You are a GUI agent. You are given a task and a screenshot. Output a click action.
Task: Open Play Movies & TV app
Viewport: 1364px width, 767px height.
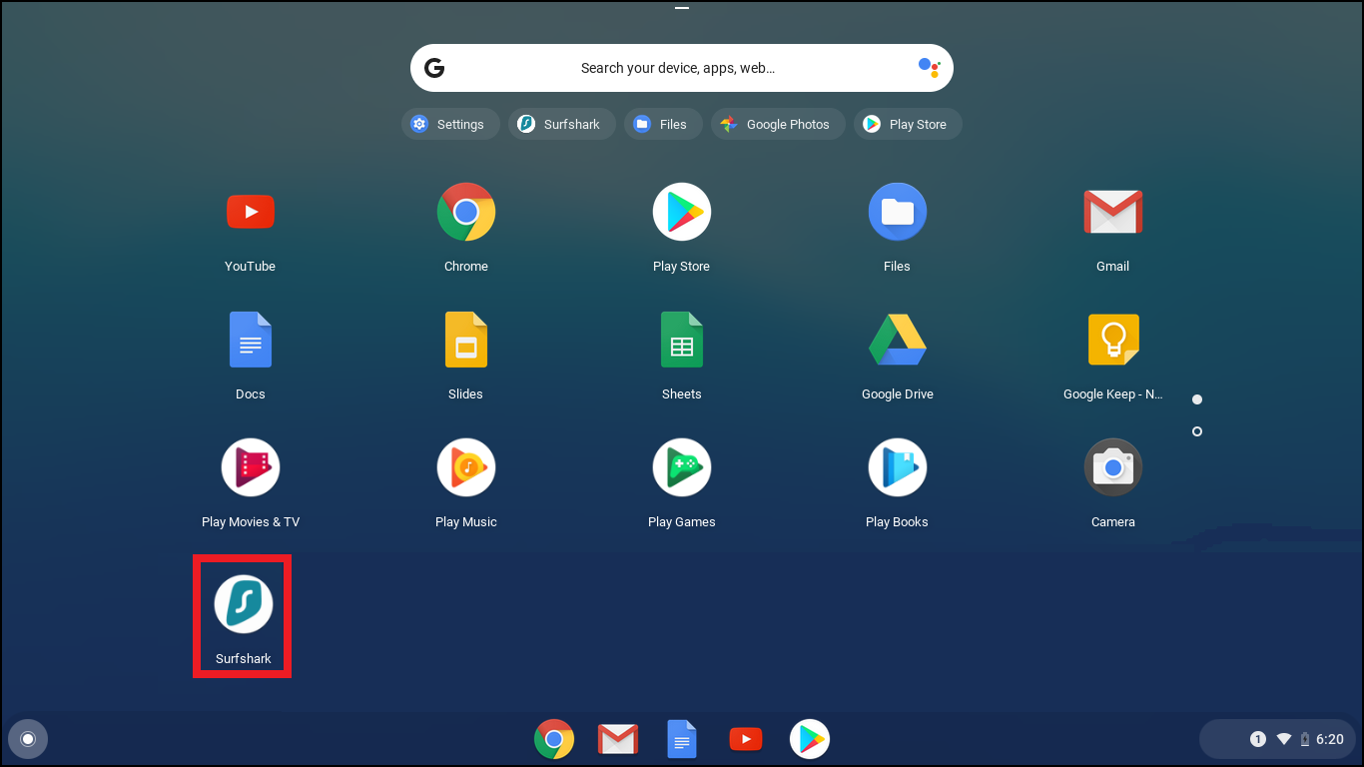pyautogui.click(x=250, y=467)
